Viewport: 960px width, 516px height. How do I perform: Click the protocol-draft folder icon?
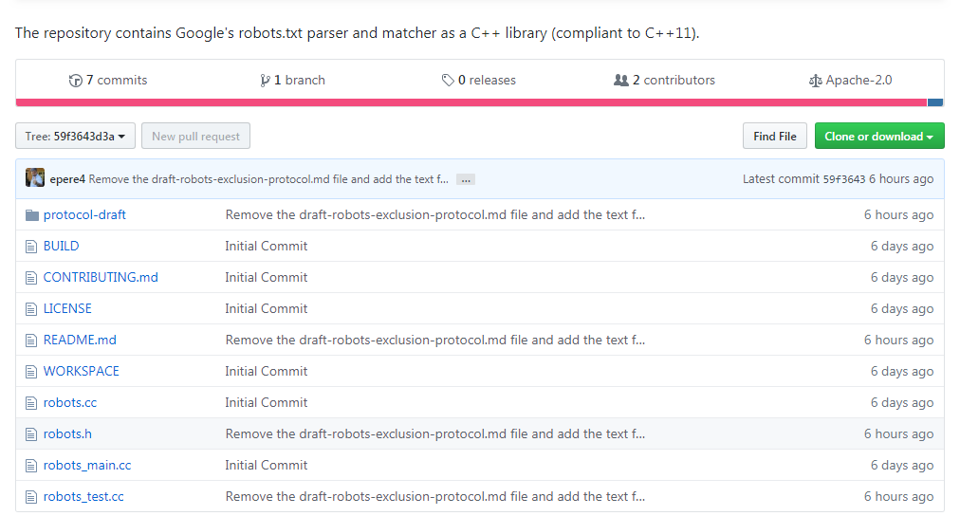click(x=32, y=215)
